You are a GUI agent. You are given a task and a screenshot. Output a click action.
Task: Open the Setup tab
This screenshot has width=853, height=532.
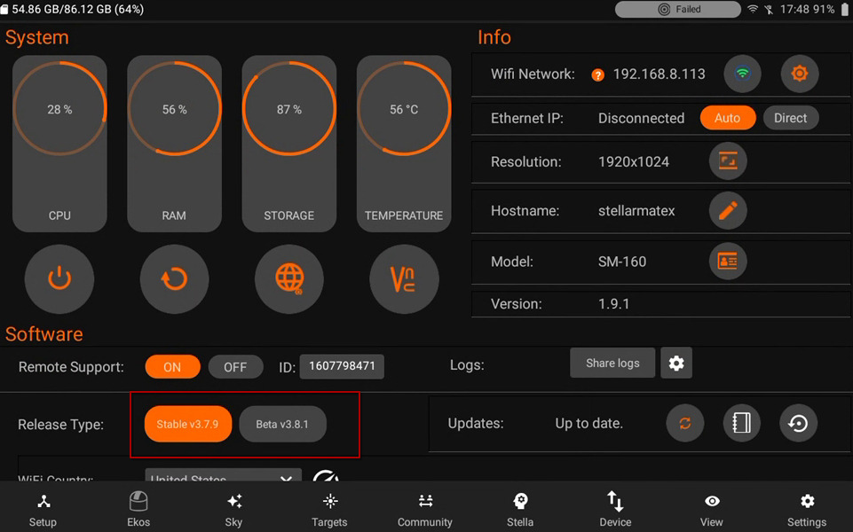43,509
